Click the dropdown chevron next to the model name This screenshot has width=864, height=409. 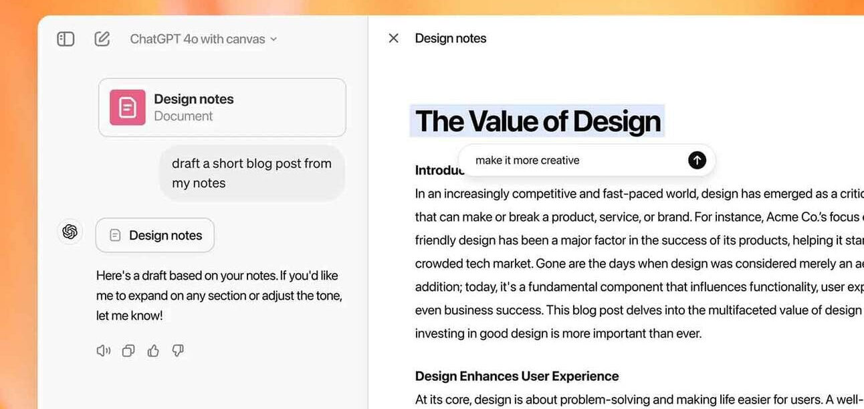[273, 39]
